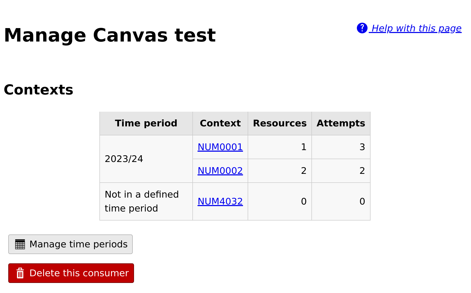Click the calendar icon on Manage time periods
Image resolution: width=471 pixels, height=293 pixels.
coord(20,244)
